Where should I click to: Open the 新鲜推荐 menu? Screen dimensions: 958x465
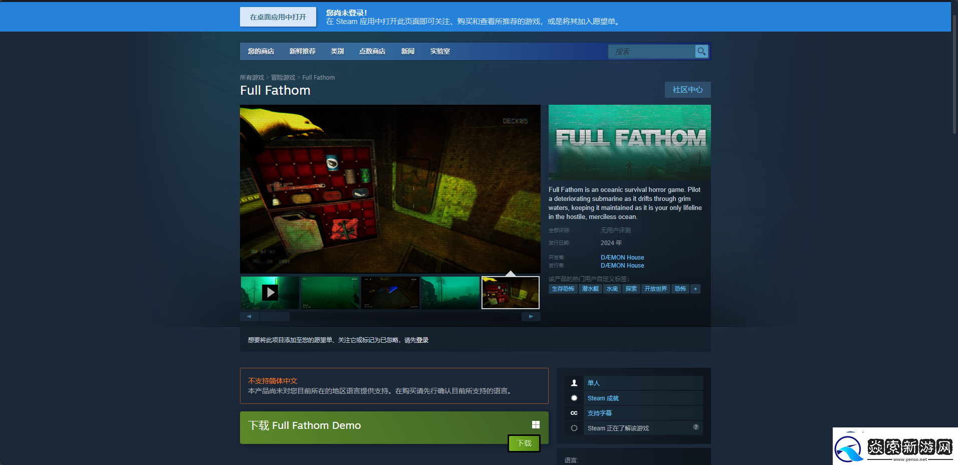[x=302, y=52]
